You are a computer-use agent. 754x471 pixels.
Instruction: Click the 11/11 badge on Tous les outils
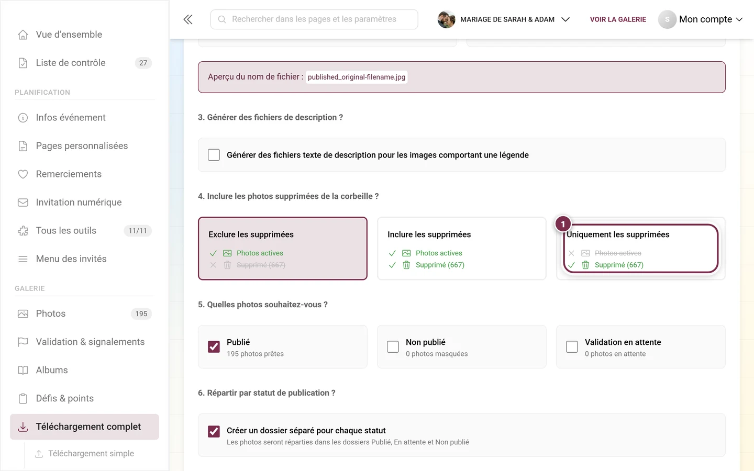click(x=138, y=231)
